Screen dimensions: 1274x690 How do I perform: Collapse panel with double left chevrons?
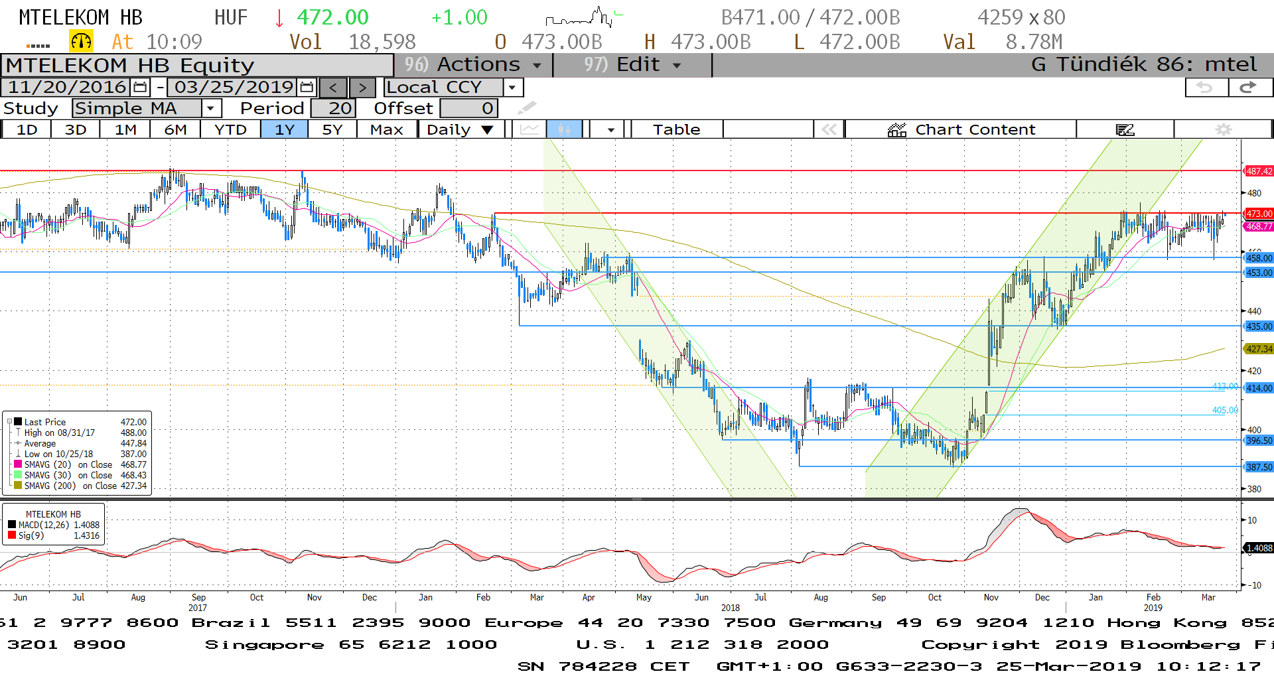click(x=829, y=129)
